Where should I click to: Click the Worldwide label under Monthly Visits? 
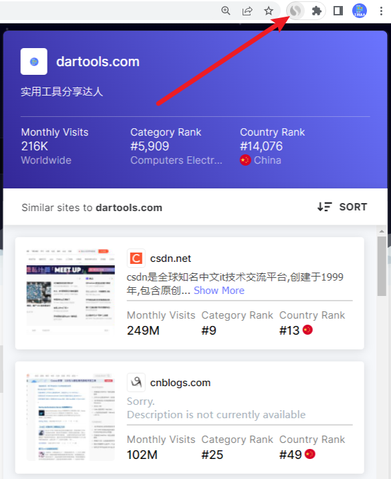tap(46, 160)
